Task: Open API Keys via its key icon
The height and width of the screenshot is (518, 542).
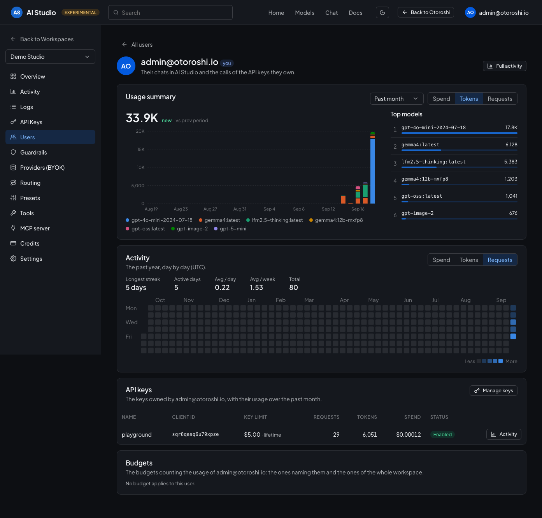Action: pos(13,122)
